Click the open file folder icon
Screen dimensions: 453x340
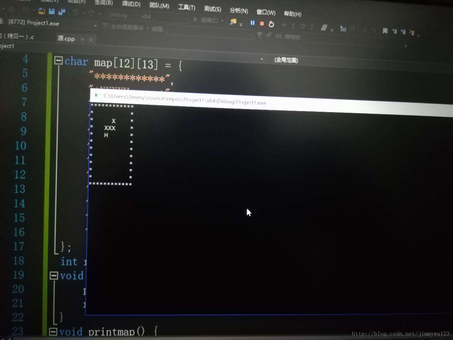click(42, 11)
